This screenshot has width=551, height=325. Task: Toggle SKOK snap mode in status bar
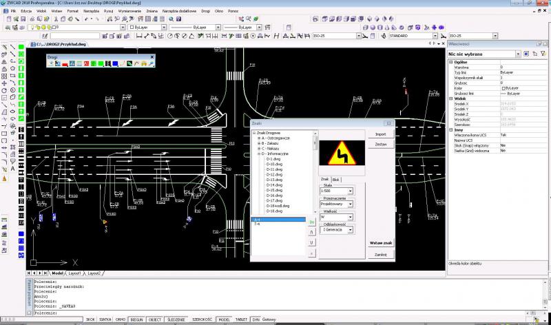pos(90,319)
